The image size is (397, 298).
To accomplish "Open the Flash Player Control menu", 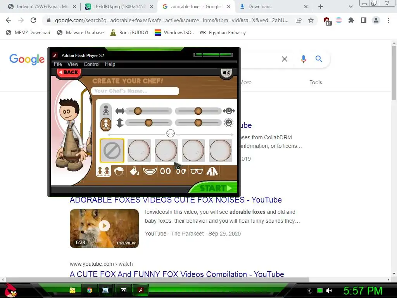I will (91, 64).
